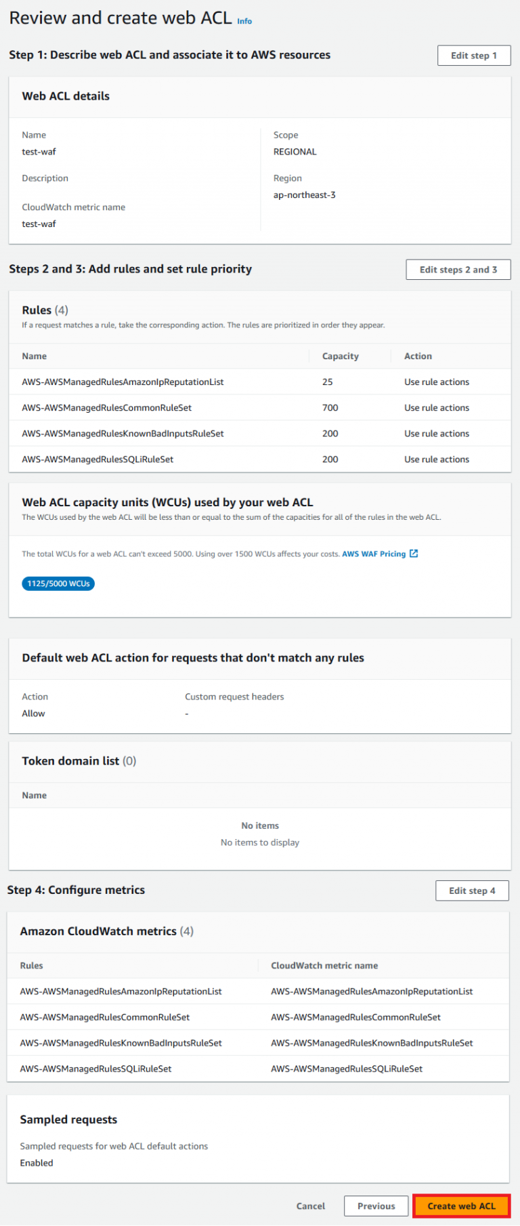Click the REGIONAL scope value
The height and width of the screenshot is (1226, 520).
click(x=295, y=152)
